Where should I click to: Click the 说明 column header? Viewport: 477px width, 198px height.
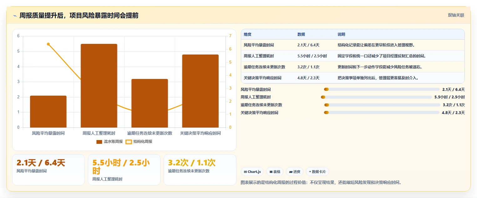click(x=341, y=34)
